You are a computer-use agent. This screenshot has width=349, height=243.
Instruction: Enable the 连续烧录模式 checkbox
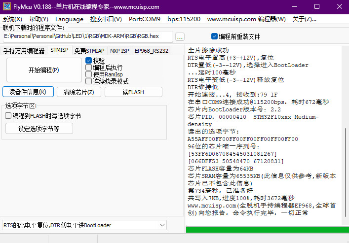tap(88, 81)
